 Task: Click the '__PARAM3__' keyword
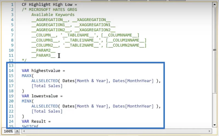pyautogui.click(x=43, y=55)
